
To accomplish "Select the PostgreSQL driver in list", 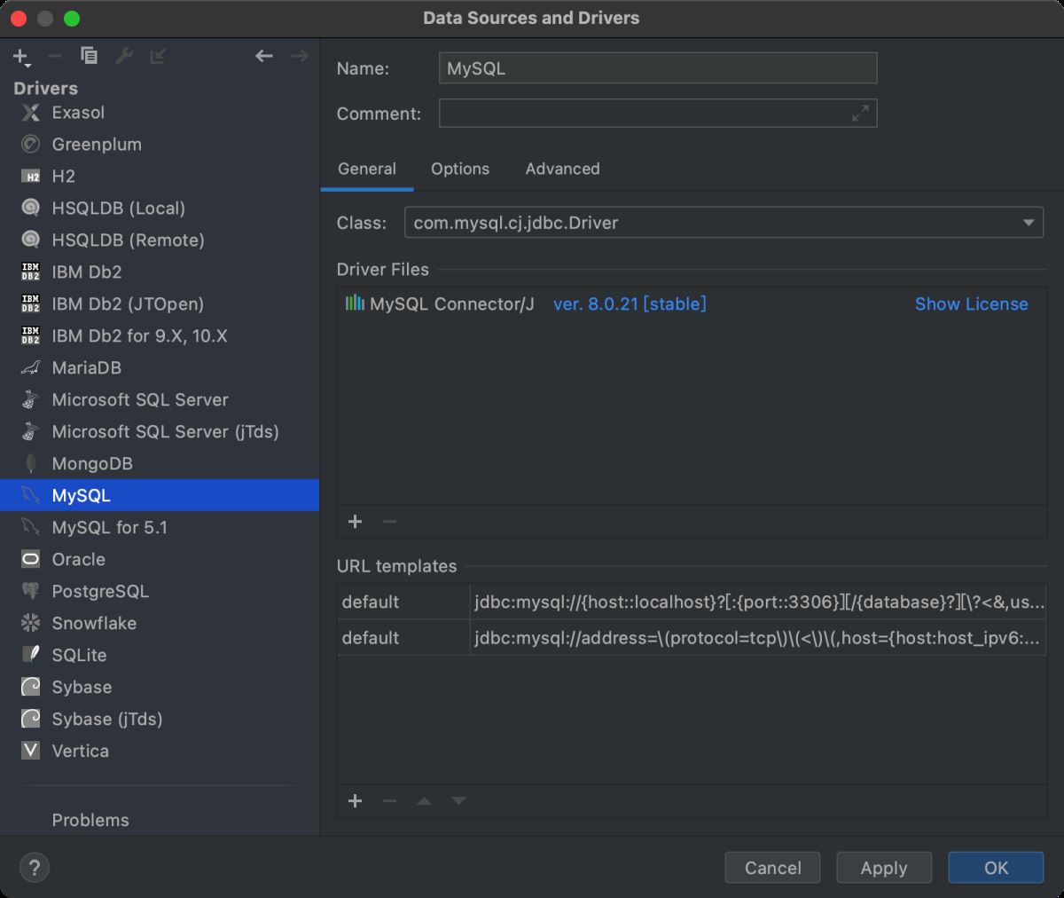I will click(x=100, y=591).
